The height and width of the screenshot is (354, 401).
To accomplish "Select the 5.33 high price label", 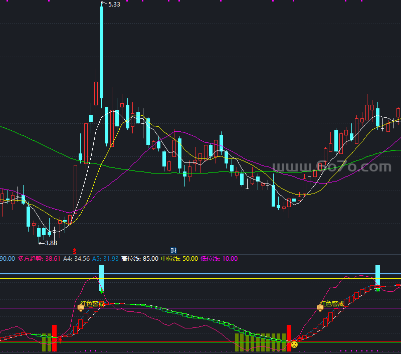I will tap(114, 5).
